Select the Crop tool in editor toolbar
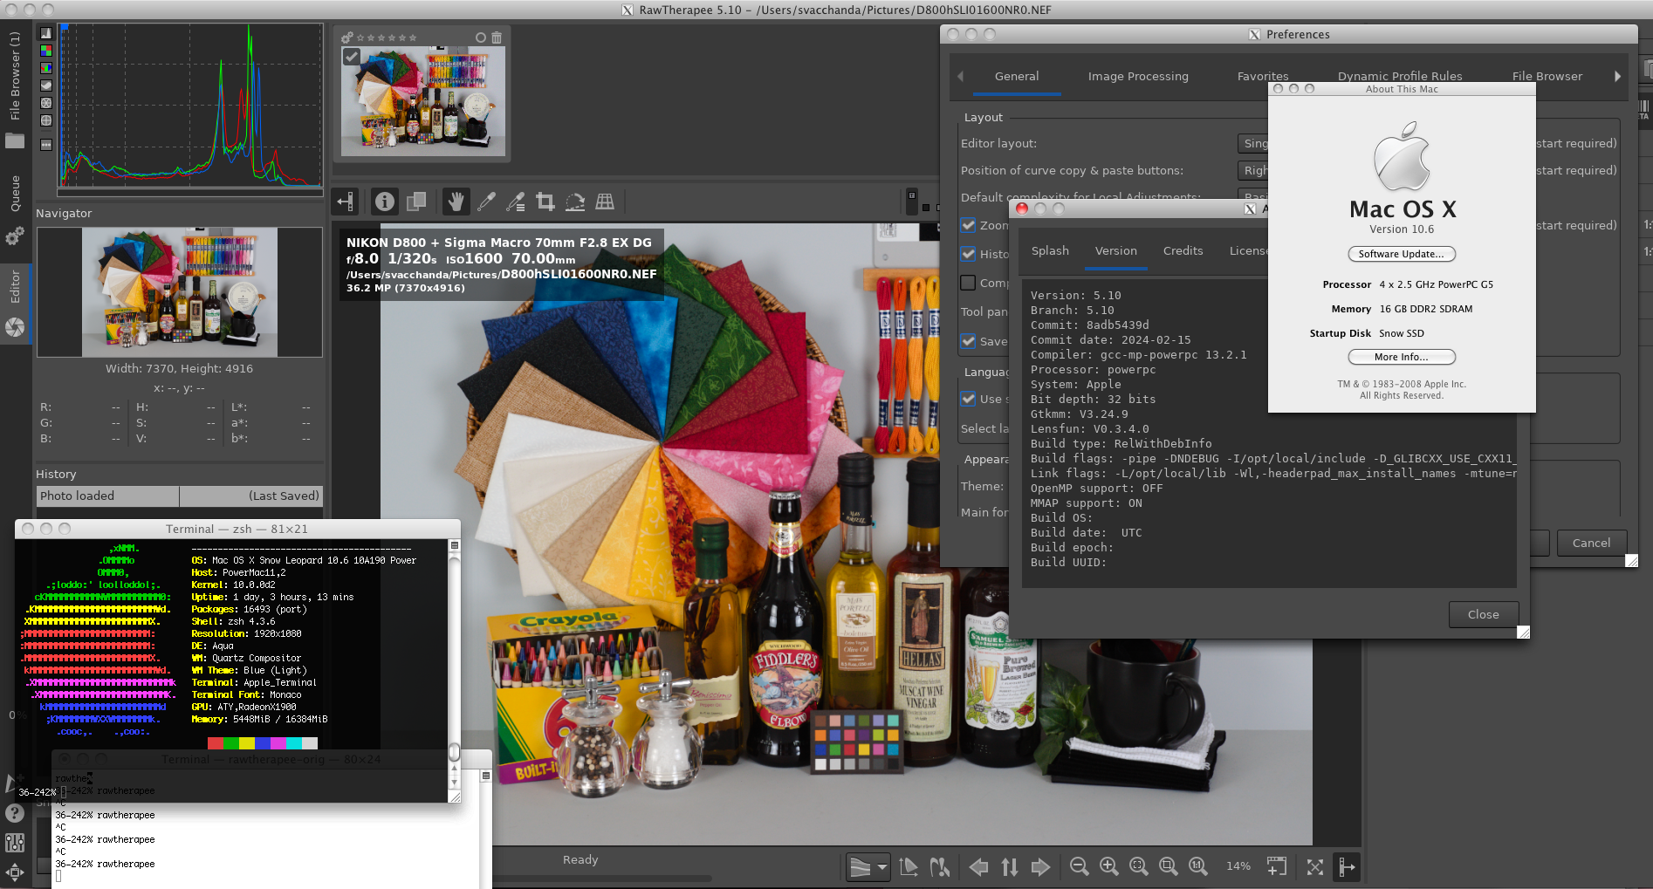 click(545, 202)
